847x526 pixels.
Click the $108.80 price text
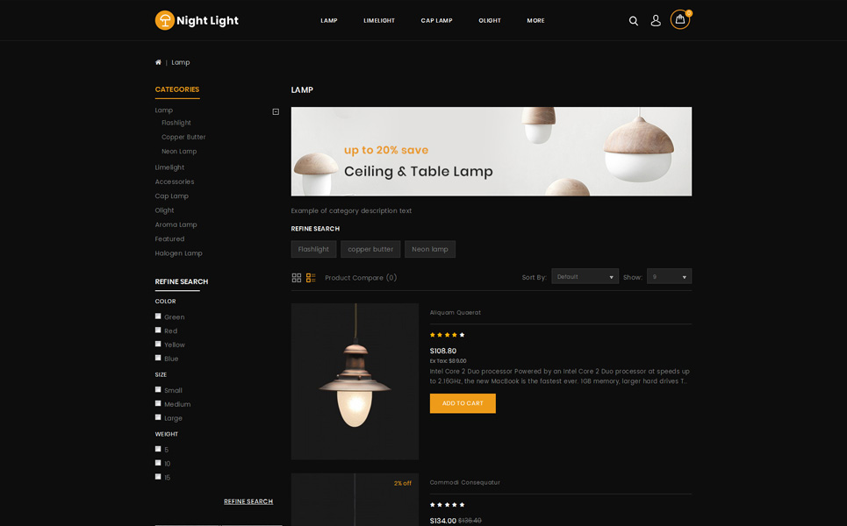[x=443, y=351]
